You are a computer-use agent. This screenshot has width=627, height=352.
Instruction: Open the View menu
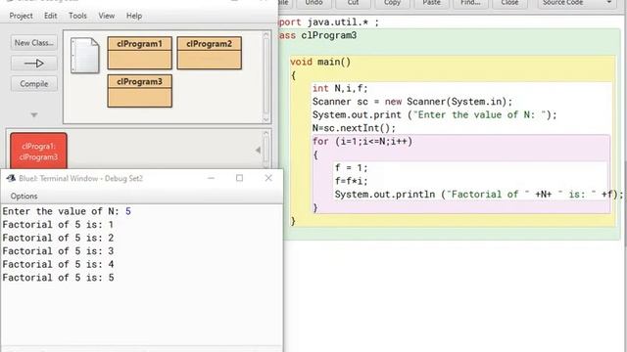pyautogui.click(x=107, y=16)
